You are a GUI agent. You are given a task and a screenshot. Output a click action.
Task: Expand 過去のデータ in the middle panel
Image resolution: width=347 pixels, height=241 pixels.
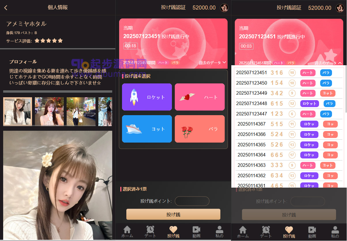(x=212, y=63)
